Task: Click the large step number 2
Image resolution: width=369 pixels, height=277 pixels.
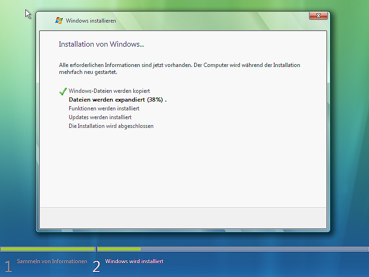Action: point(96,266)
